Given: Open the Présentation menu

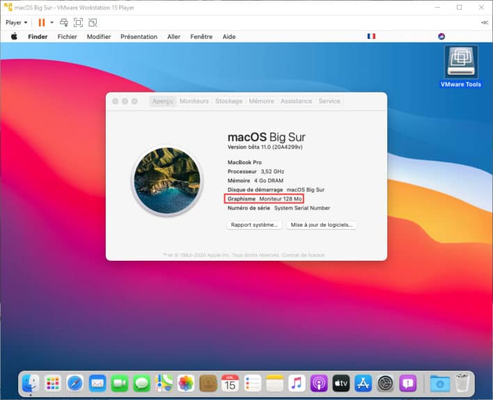Looking at the screenshot, I should pos(139,37).
